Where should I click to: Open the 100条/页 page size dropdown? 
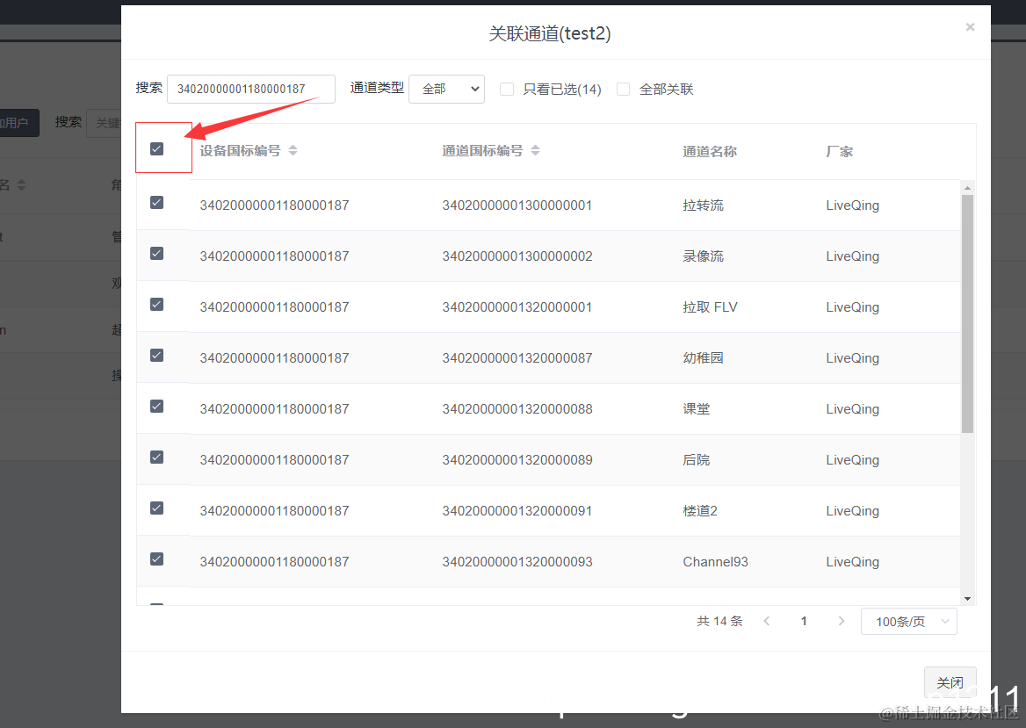click(909, 622)
